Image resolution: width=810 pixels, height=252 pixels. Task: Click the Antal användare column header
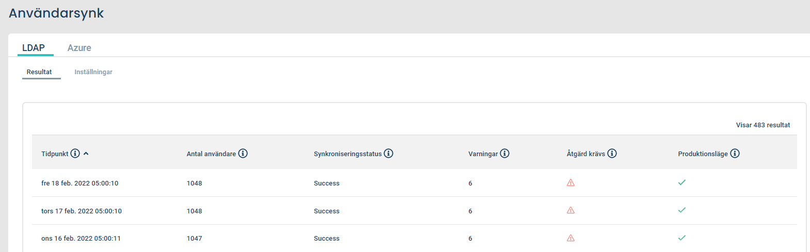tap(211, 154)
